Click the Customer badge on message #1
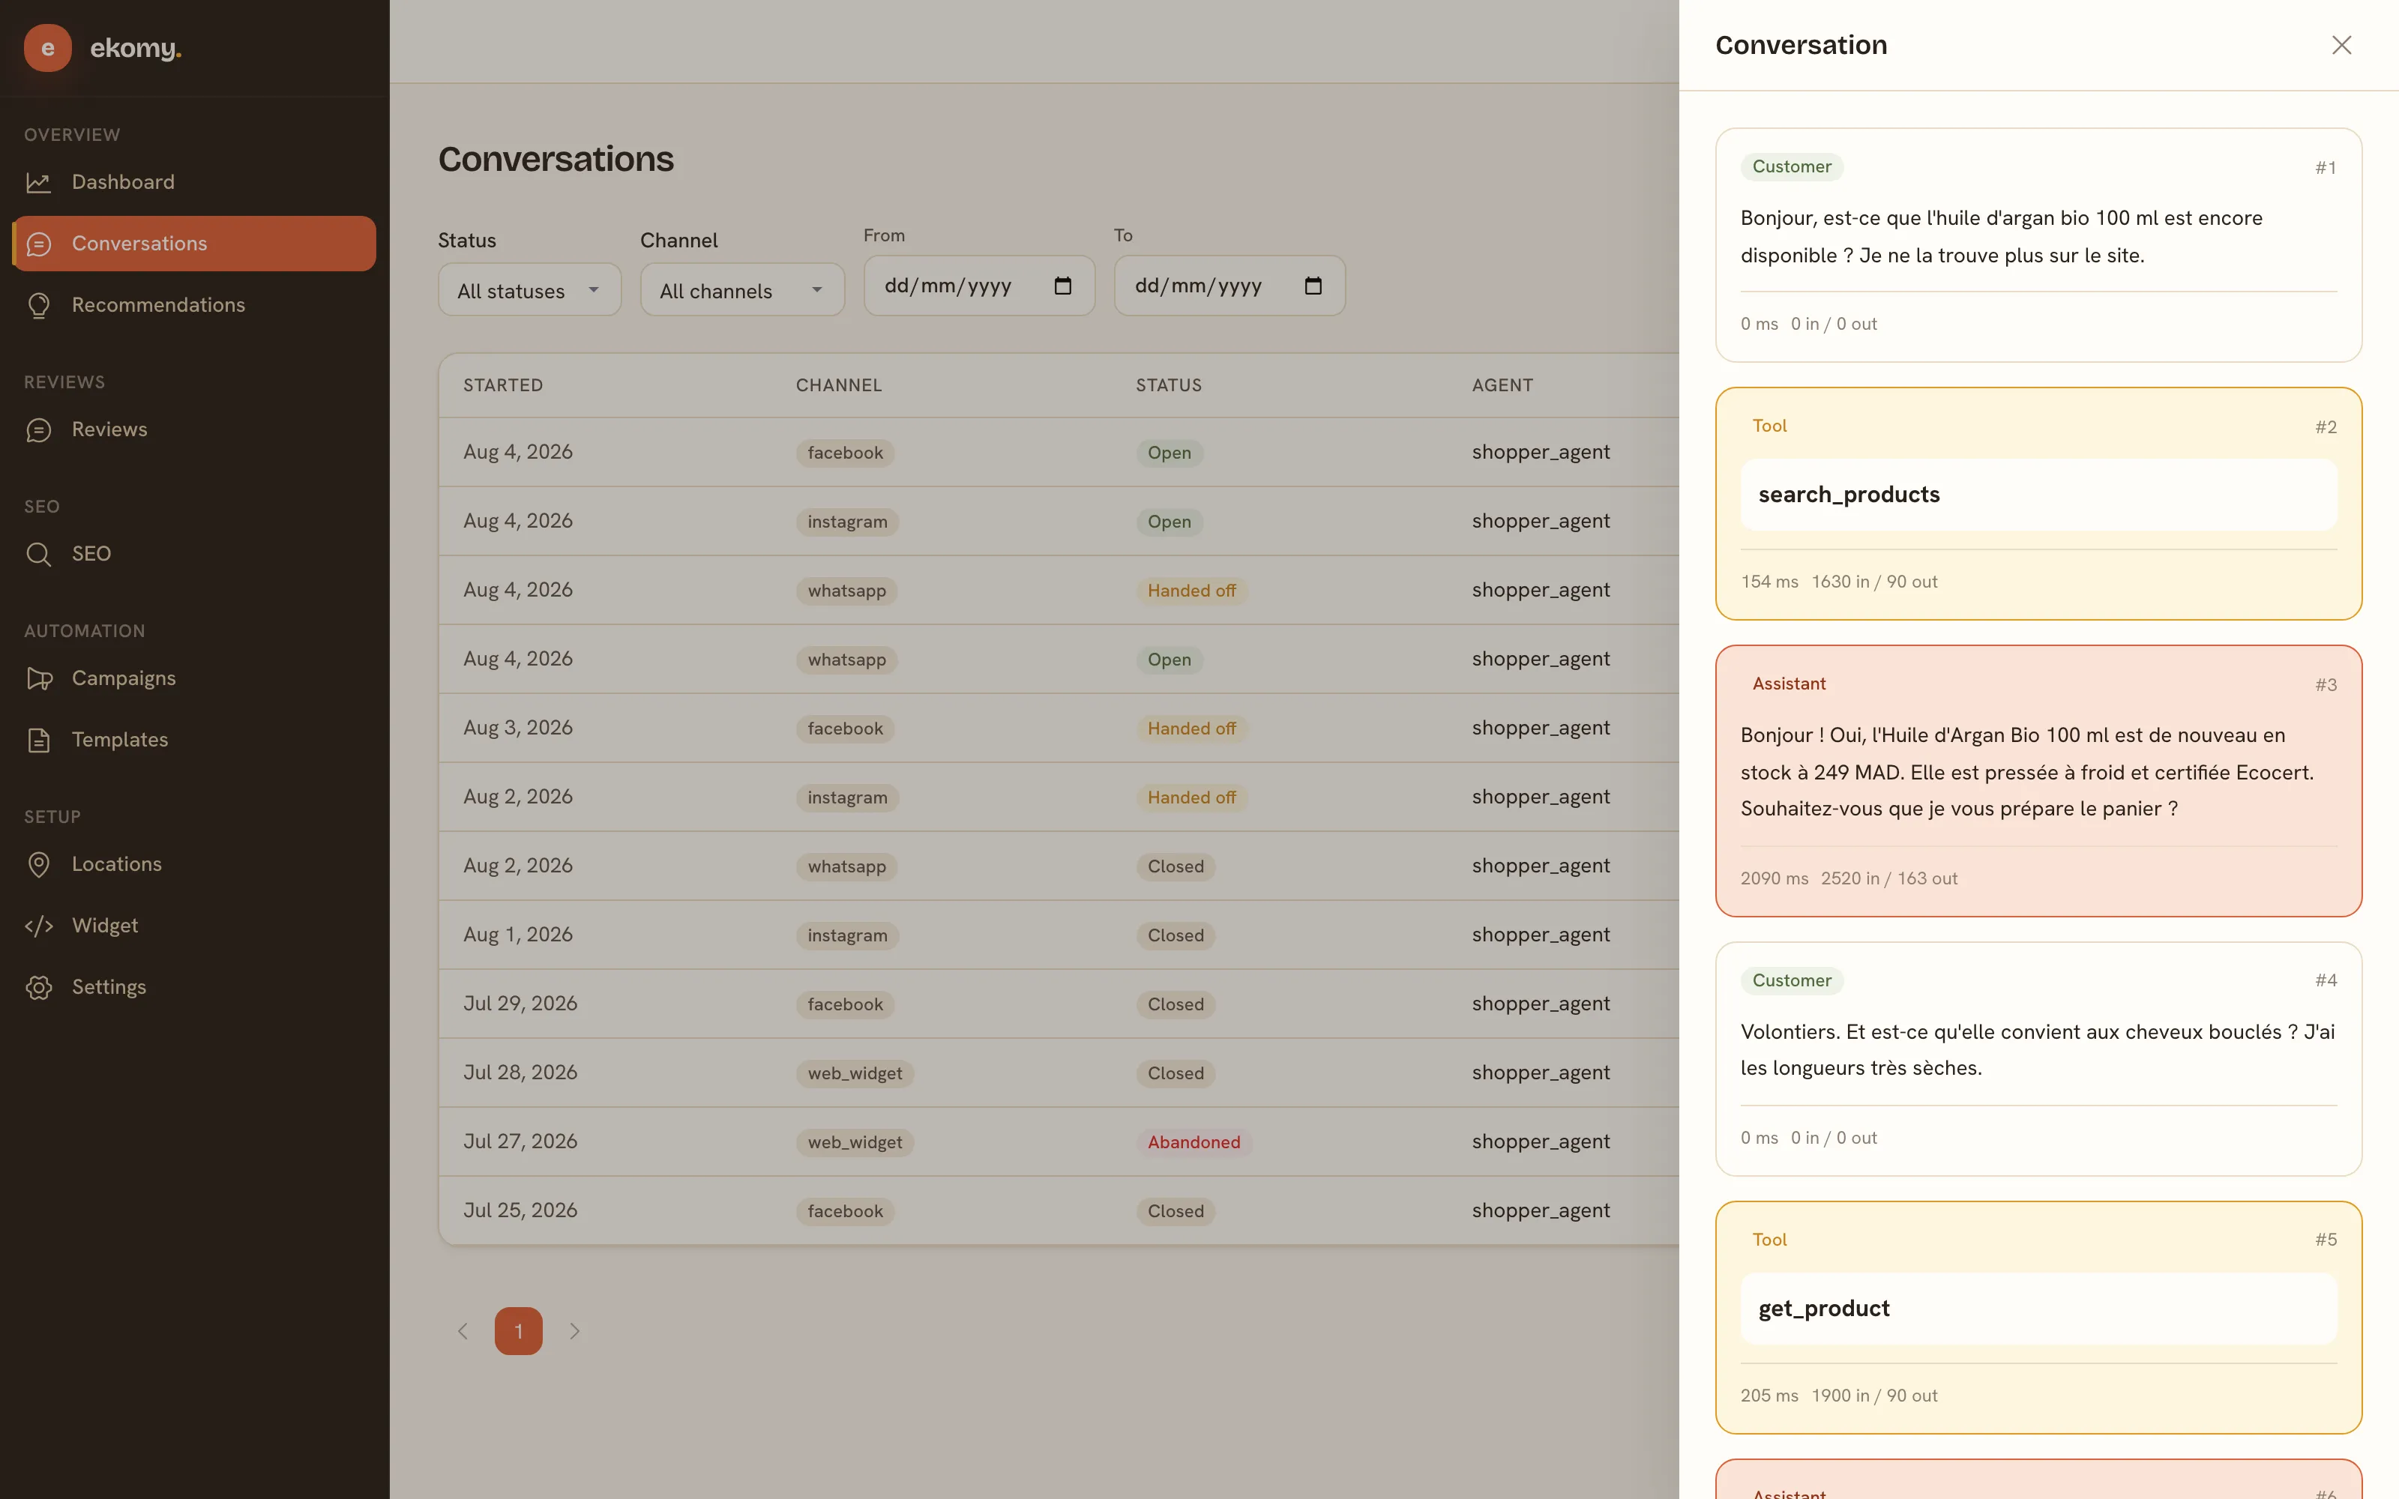This screenshot has width=2399, height=1499. [x=1791, y=166]
